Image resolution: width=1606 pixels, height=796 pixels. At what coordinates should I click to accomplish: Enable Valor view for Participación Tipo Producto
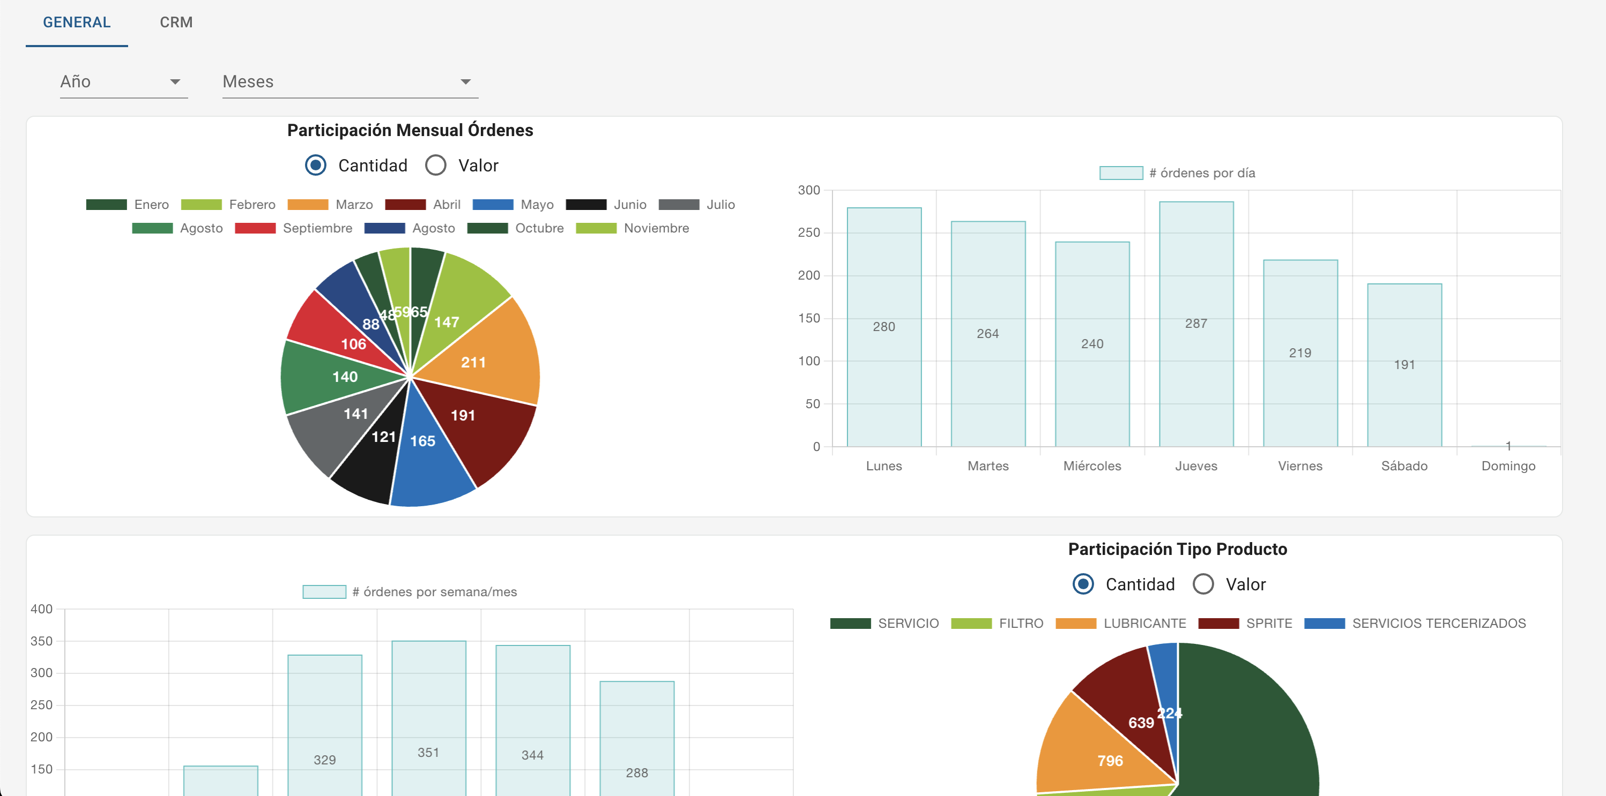point(1203,584)
